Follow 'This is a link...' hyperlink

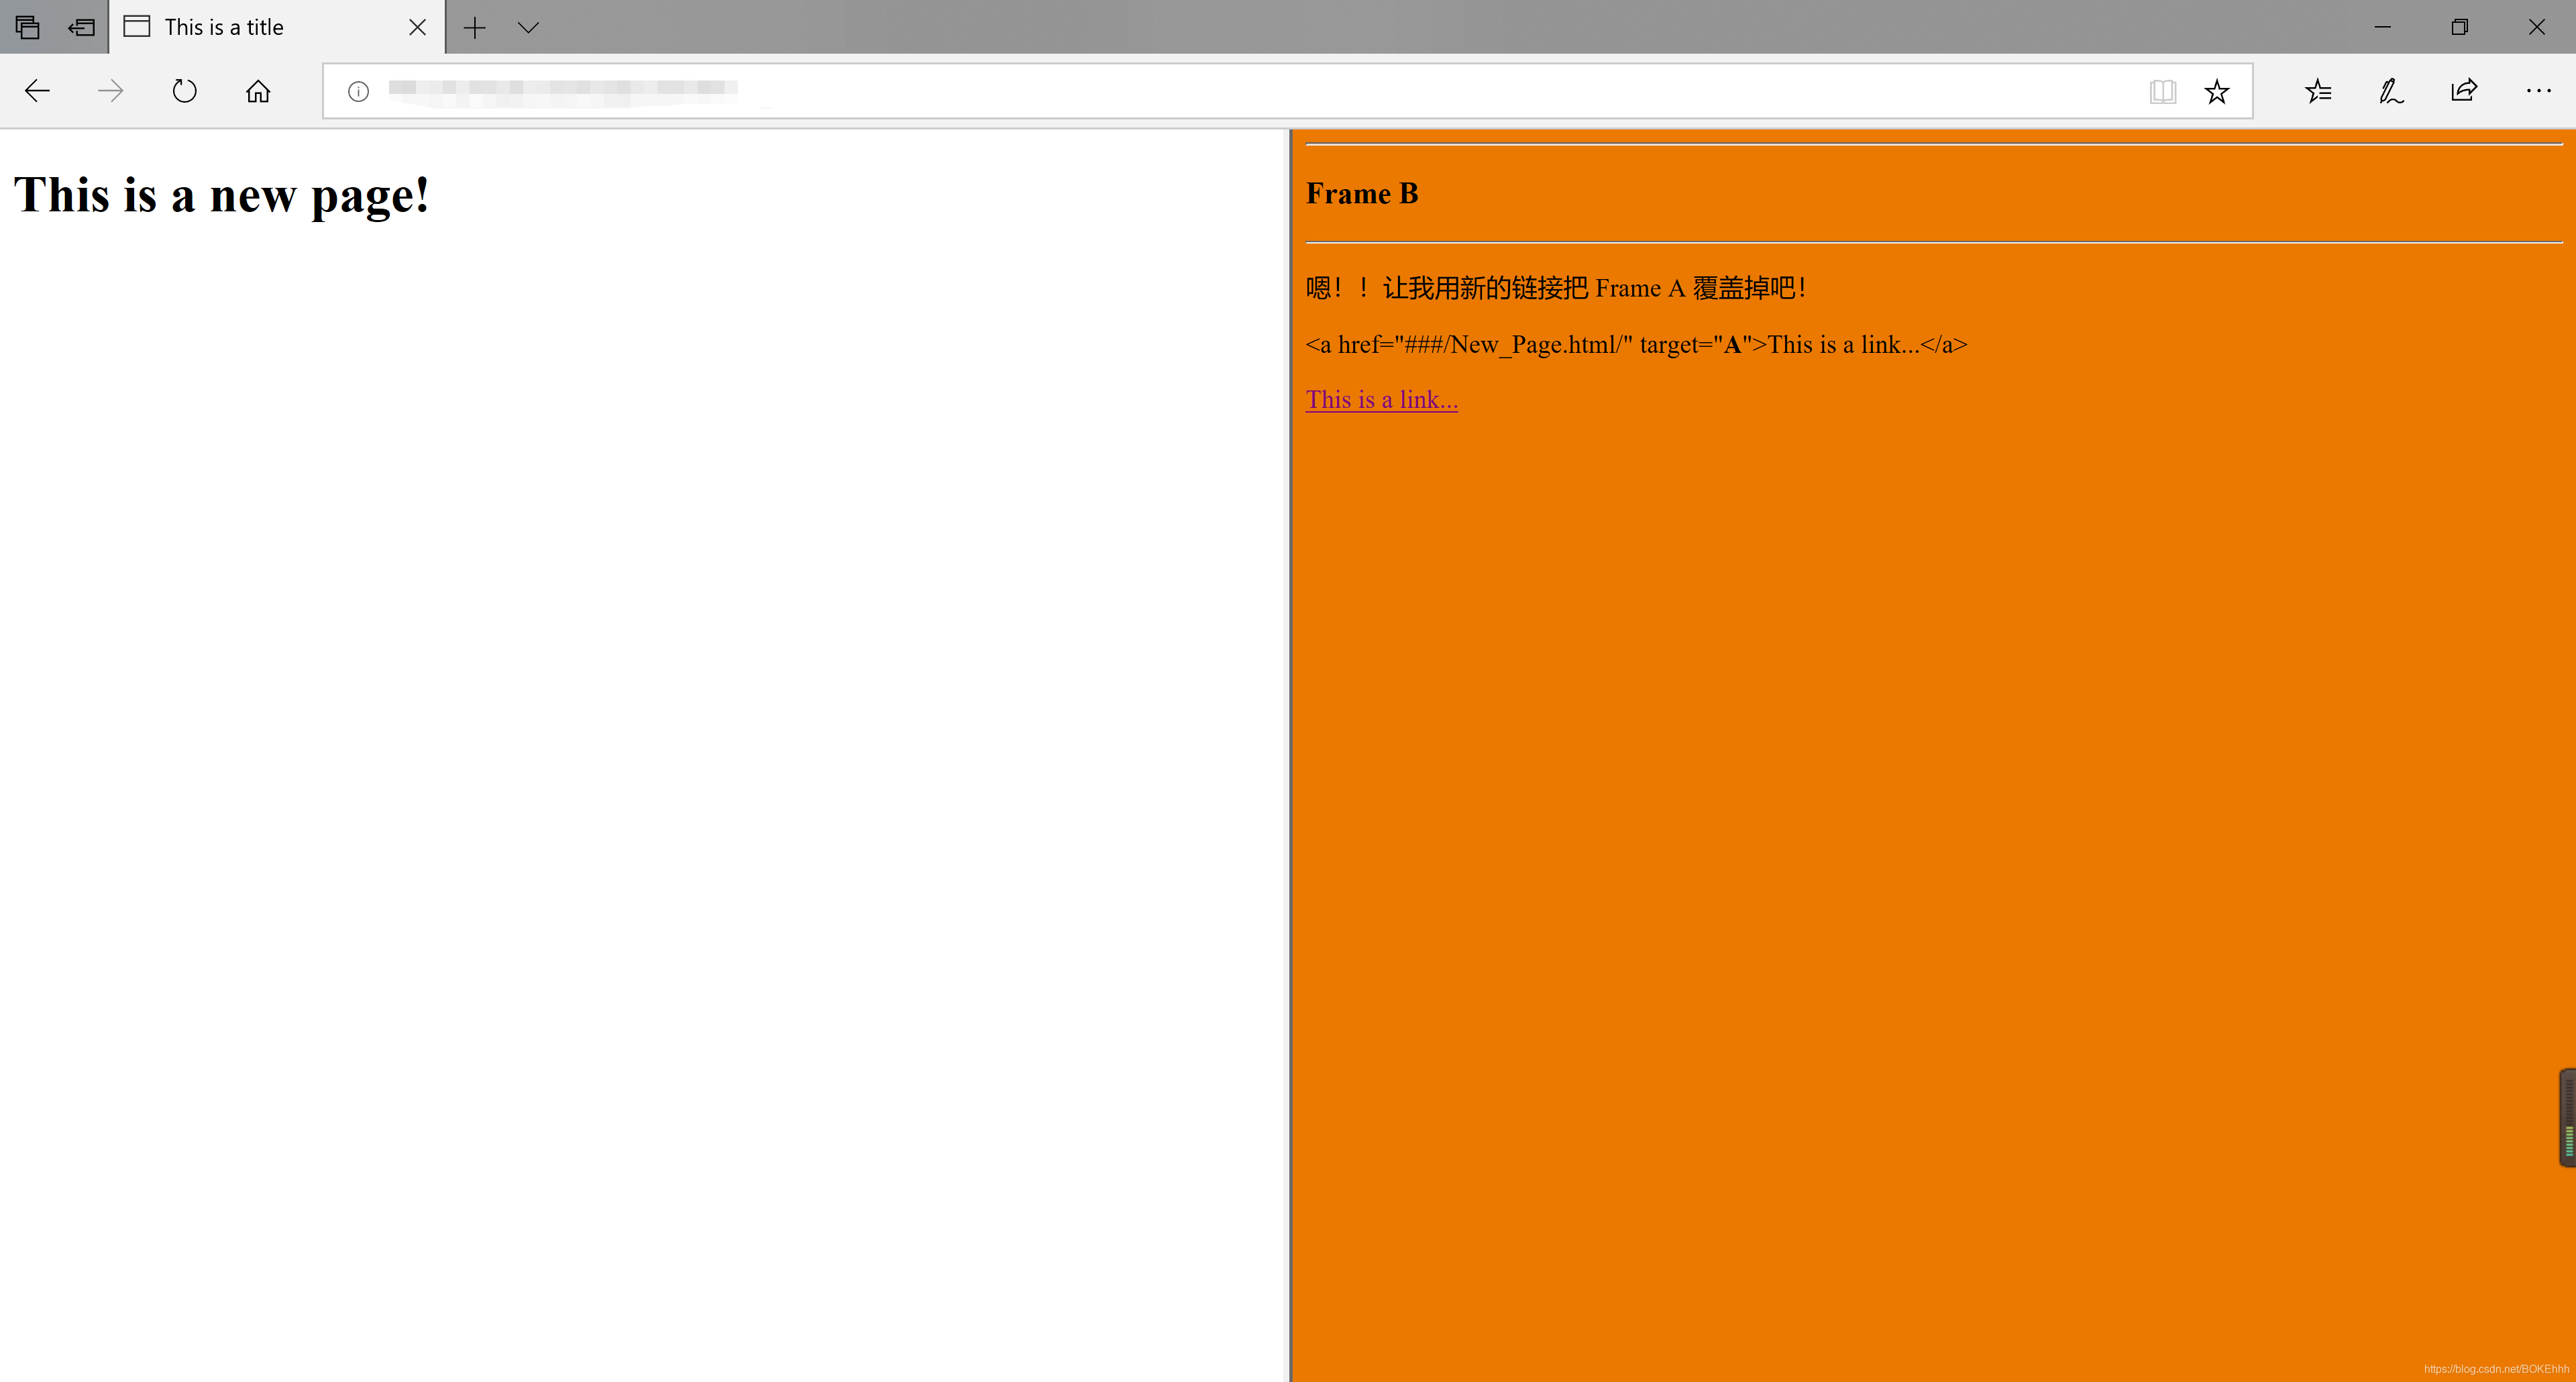pos(1381,399)
